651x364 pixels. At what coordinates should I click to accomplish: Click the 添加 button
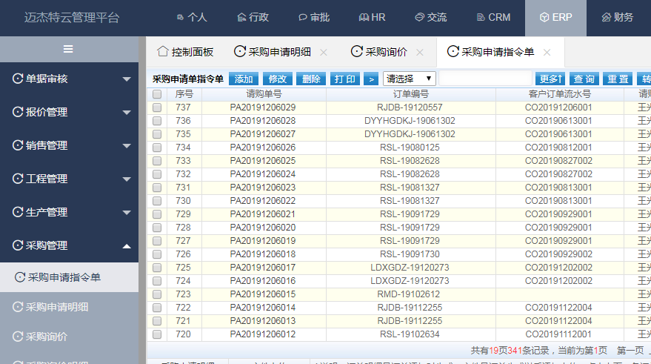(244, 79)
